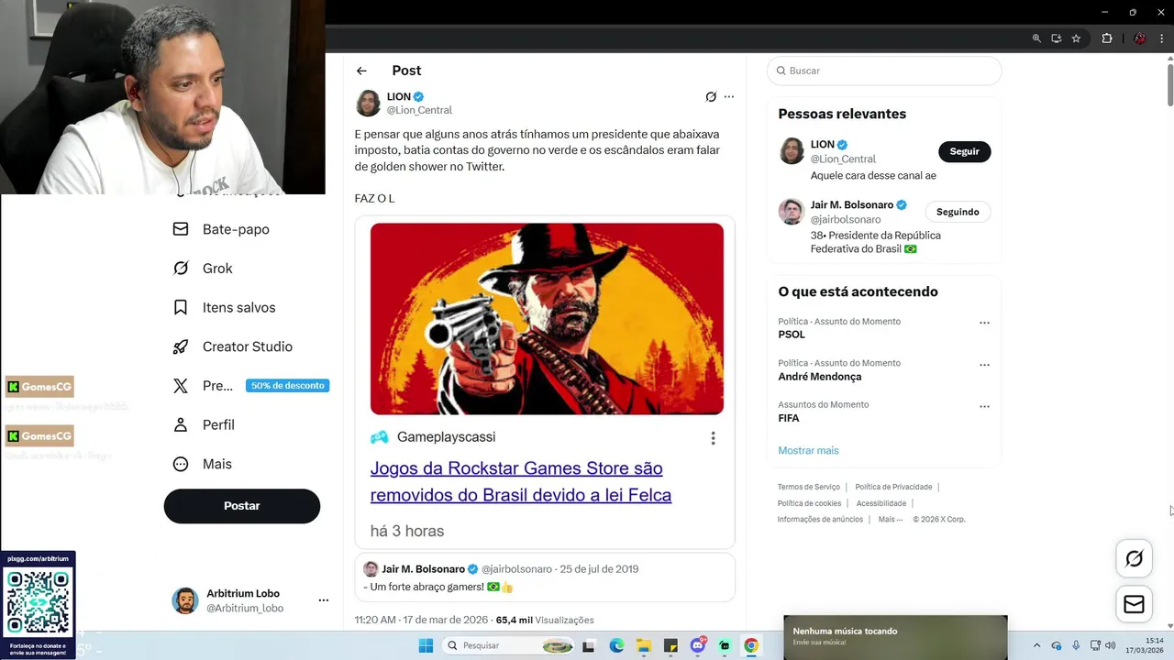Click the Grok slash-circle sidebar icon
The width and height of the screenshot is (1174, 660).
[x=181, y=269]
